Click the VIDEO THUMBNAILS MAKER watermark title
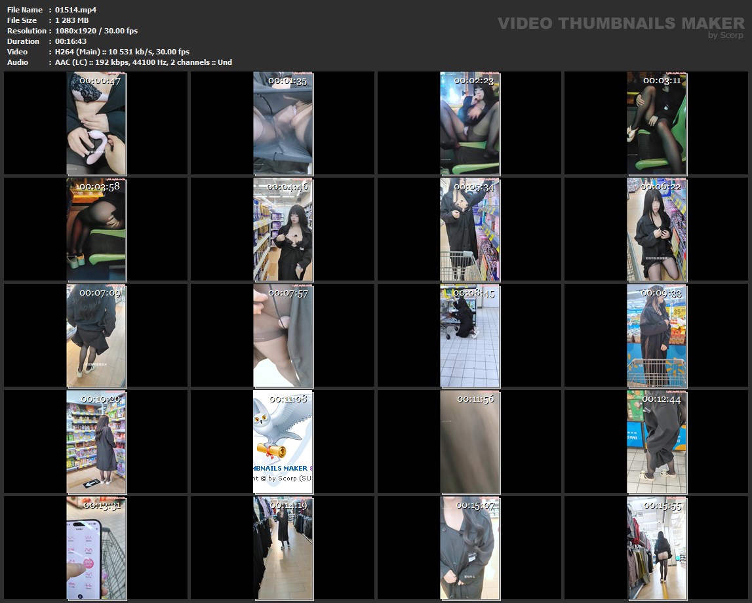The height and width of the screenshot is (603, 752). click(621, 23)
